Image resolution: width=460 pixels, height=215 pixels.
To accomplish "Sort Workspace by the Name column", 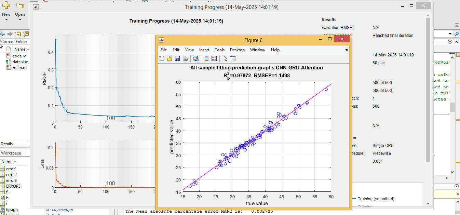I will (8, 162).
